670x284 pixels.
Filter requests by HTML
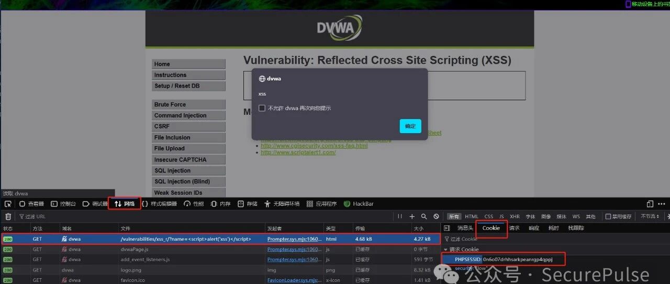pyautogui.click(x=472, y=216)
